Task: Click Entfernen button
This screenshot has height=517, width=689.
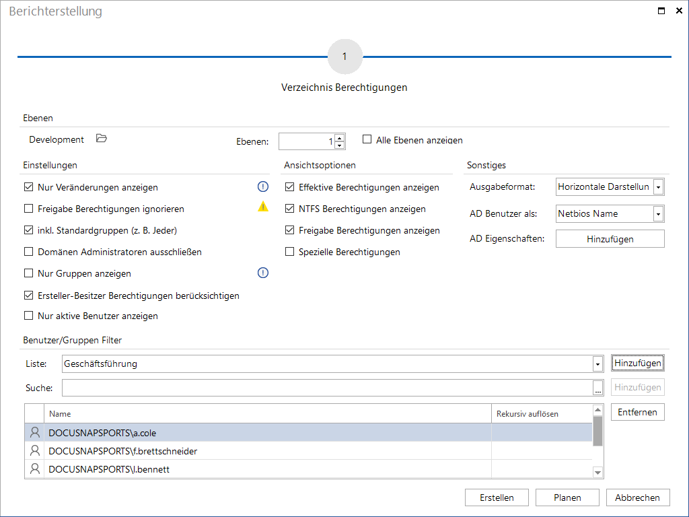Action: point(638,412)
